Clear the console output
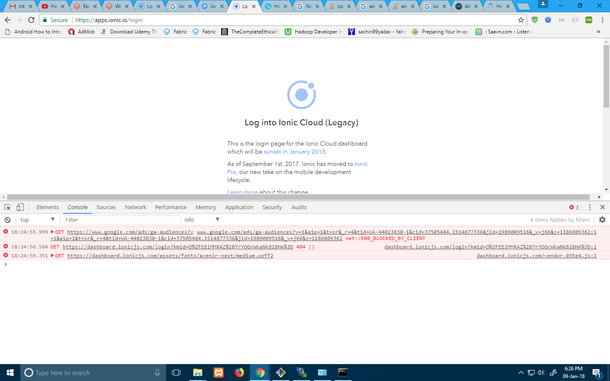Screen dimensions: 610x381 coord(8,220)
